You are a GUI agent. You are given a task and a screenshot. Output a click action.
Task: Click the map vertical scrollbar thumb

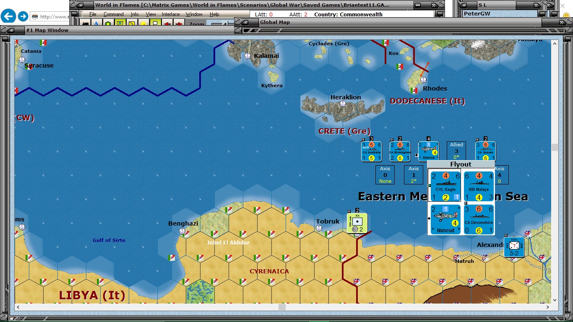click(x=555, y=147)
